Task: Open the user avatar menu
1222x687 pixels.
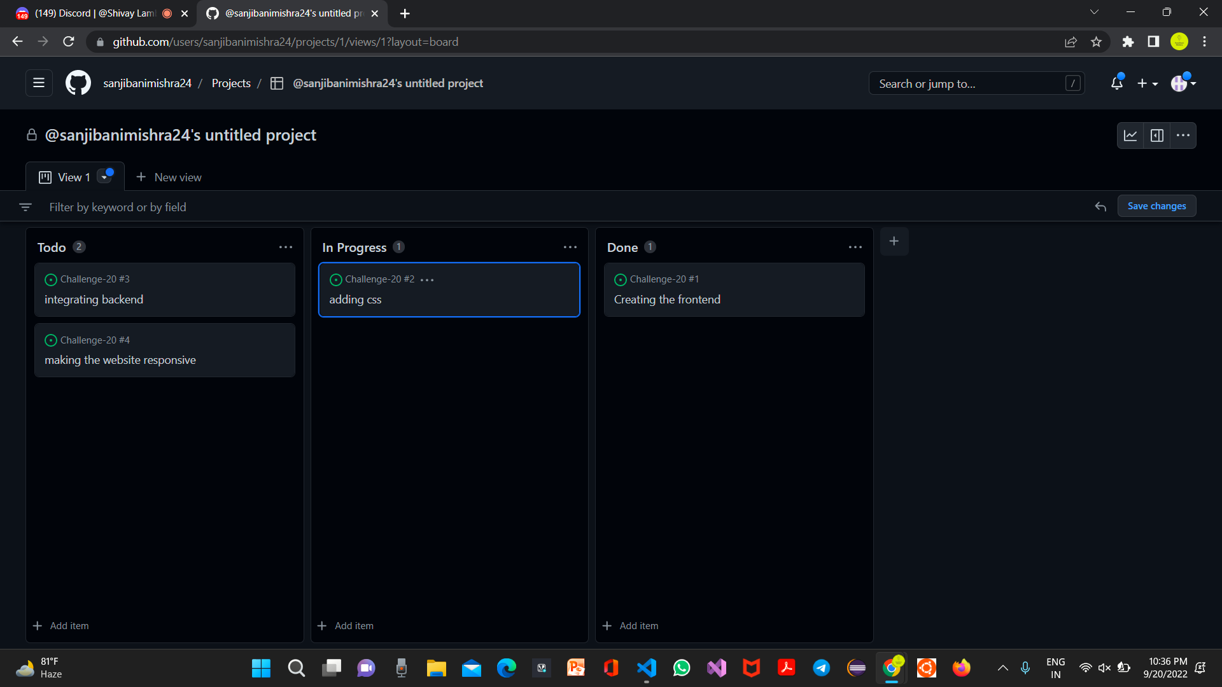Action: tap(1183, 83)
